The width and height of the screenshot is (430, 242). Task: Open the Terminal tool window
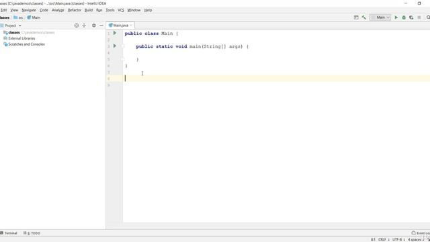(x=9, y=233)
